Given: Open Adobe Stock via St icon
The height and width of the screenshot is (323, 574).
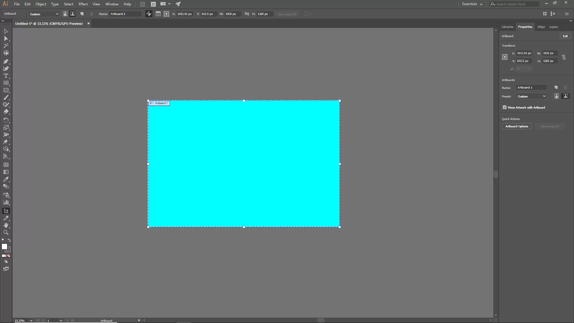Looking at the screenshot, I should click(153, 4).
